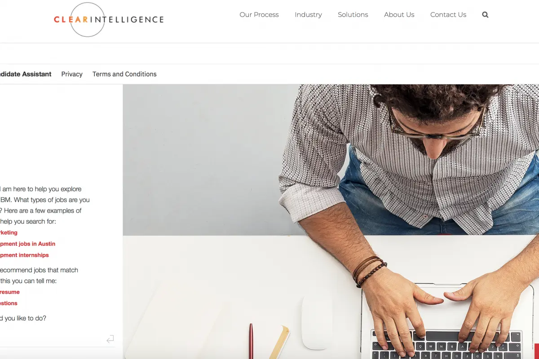Submit message with the enter arrow icon
Screen dimensions: 539x359
(110, 339)
